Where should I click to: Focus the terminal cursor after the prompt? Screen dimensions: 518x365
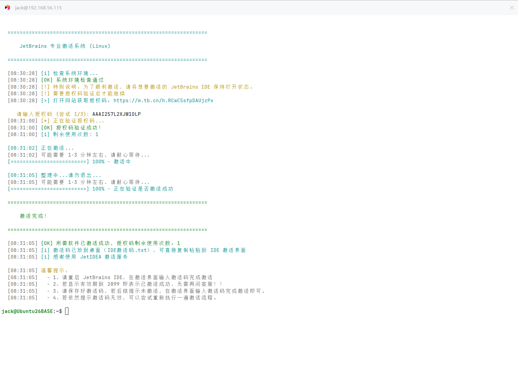tap(67, 311)
